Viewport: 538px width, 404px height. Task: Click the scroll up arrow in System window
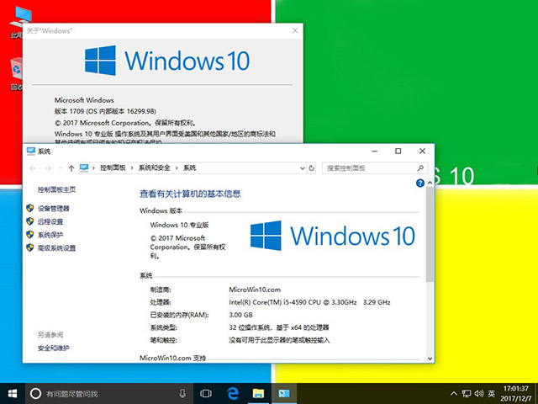tap(430, 183)
